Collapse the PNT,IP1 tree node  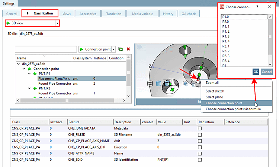coord(29,73)
